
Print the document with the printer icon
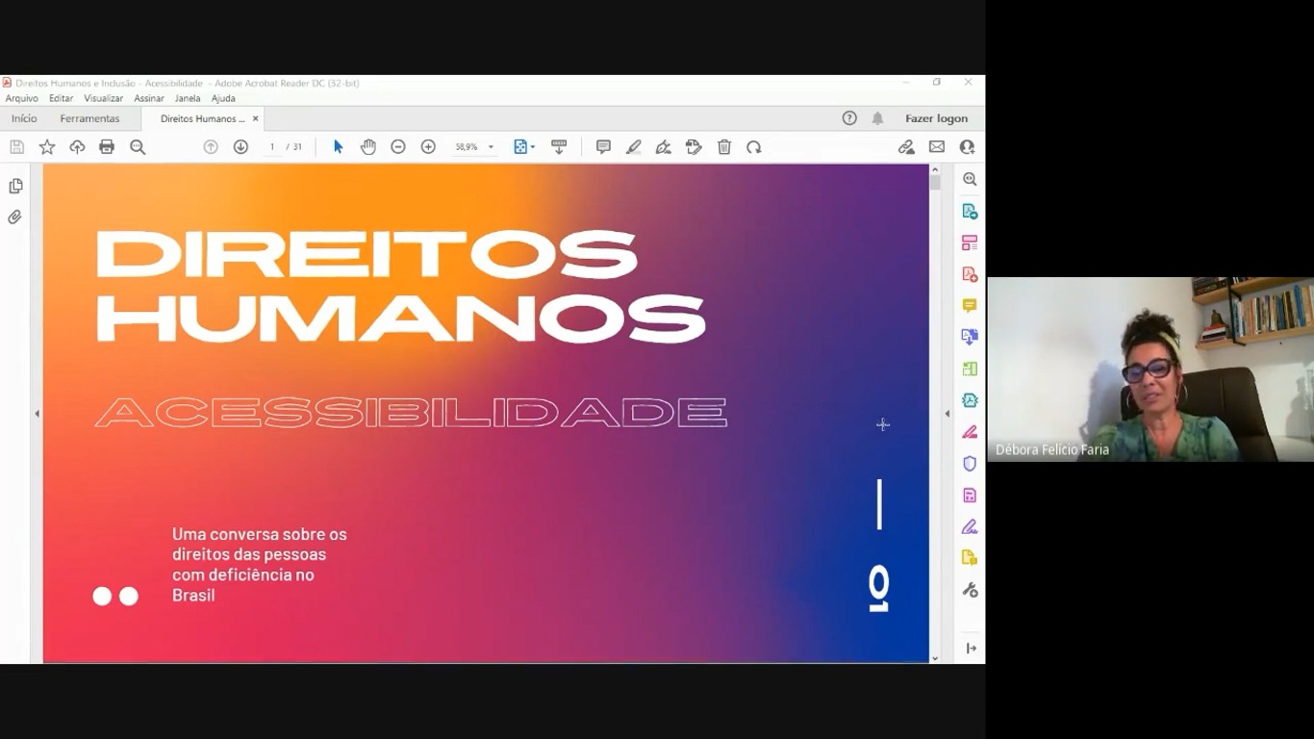click(107, 147)
